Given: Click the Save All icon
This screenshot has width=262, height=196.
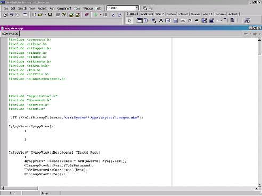Looking at the screenshot, I should pyautogui.click(x=58, y=15).
